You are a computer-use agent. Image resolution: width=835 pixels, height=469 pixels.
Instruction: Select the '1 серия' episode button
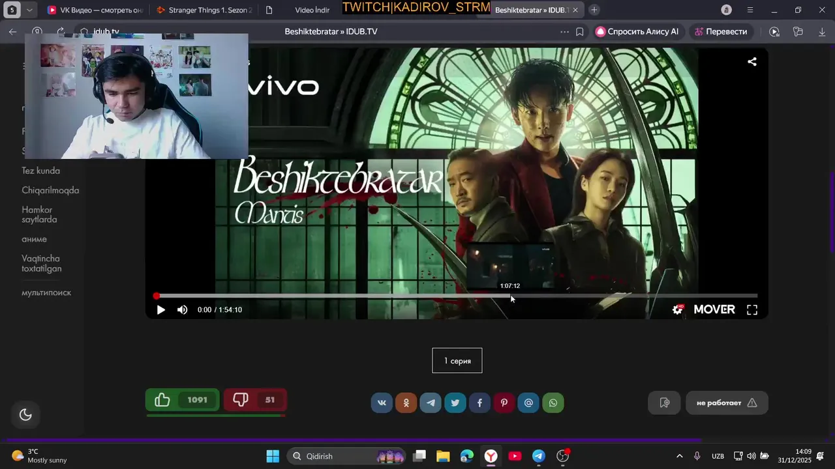click(457, 360)
